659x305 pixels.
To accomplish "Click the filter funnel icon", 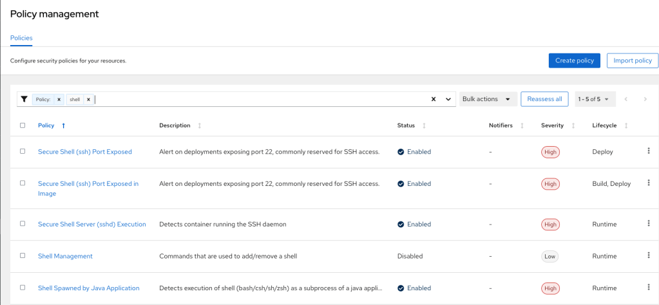I will (x=24, y=99).
